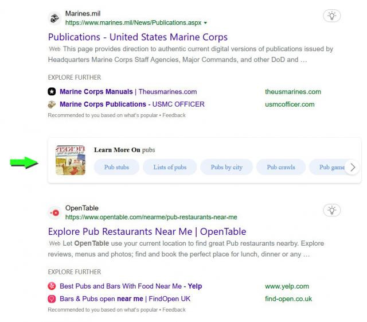Viewport: 367px width, 322px height.
Task: Click the Yelp red burst favicon
Action: (52, 286)
